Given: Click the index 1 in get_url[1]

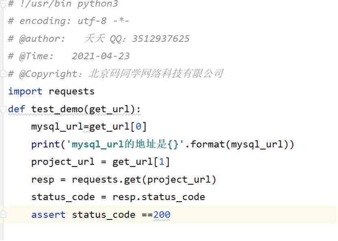Looking at the screenshot, I should 162,162.
